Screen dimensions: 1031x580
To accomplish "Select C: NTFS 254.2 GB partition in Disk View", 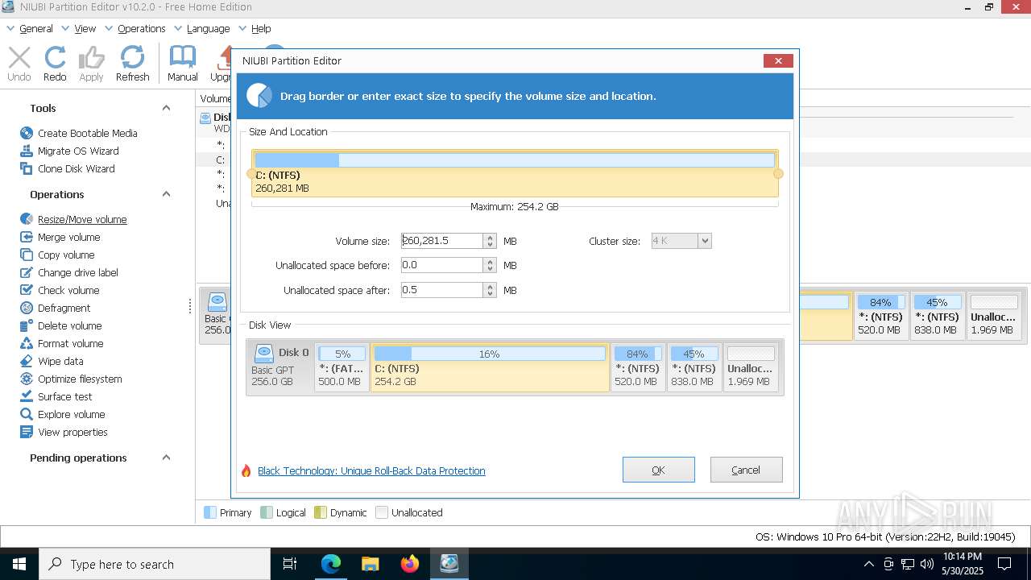I will click(x=490, y=367).
